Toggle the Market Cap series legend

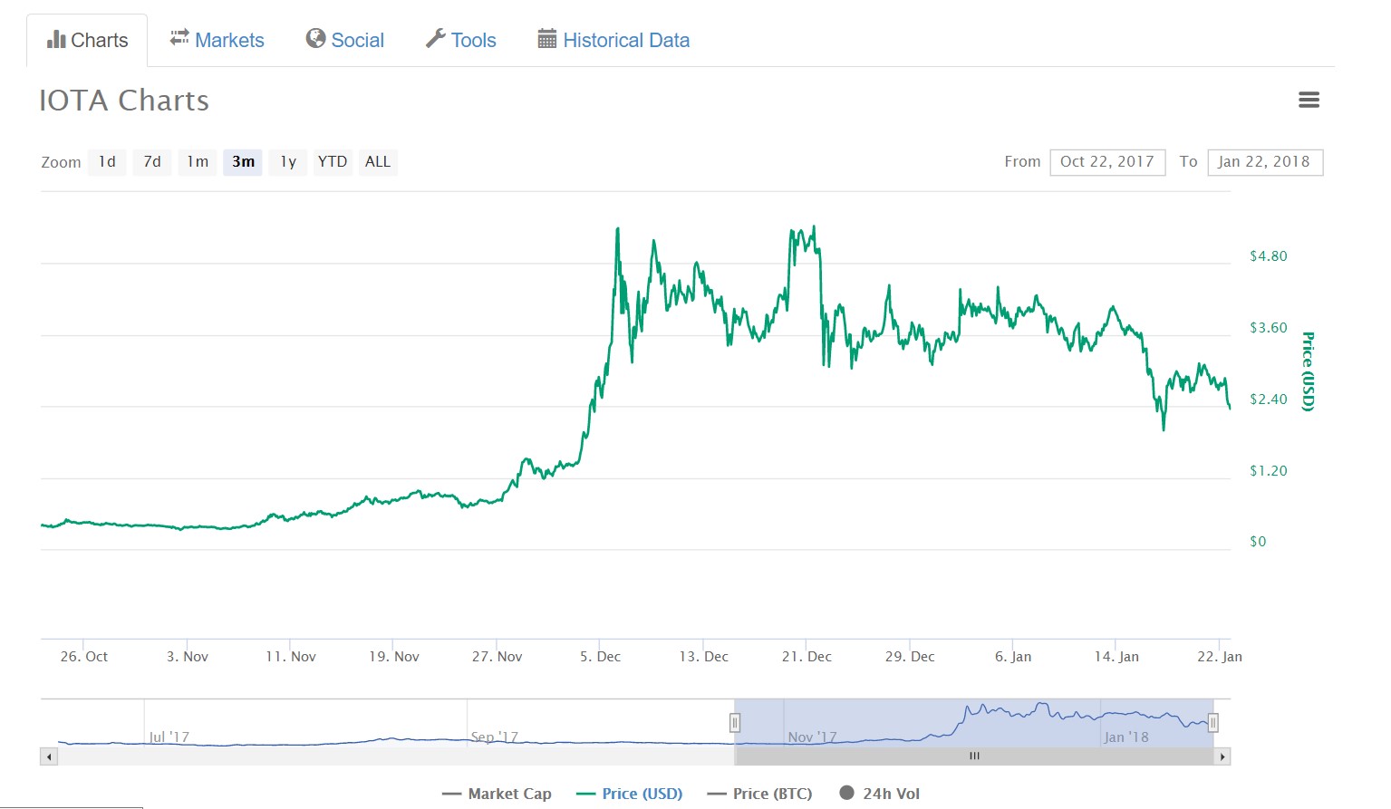click(x=497, y=794)
